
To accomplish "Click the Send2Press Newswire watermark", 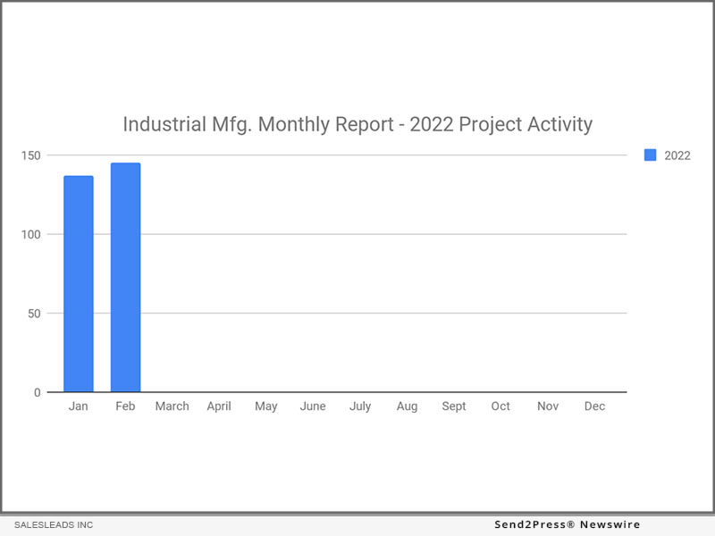I will (568, 524).
